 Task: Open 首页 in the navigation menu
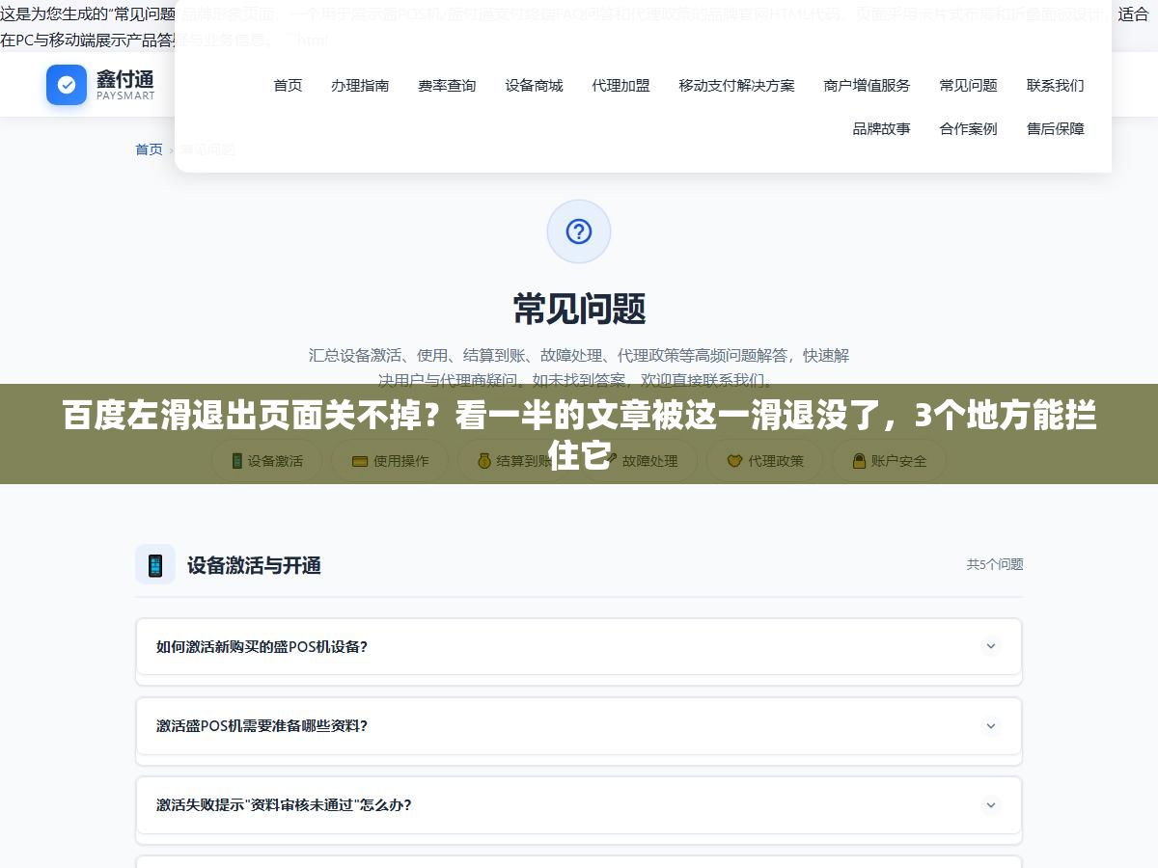(288, 85)
